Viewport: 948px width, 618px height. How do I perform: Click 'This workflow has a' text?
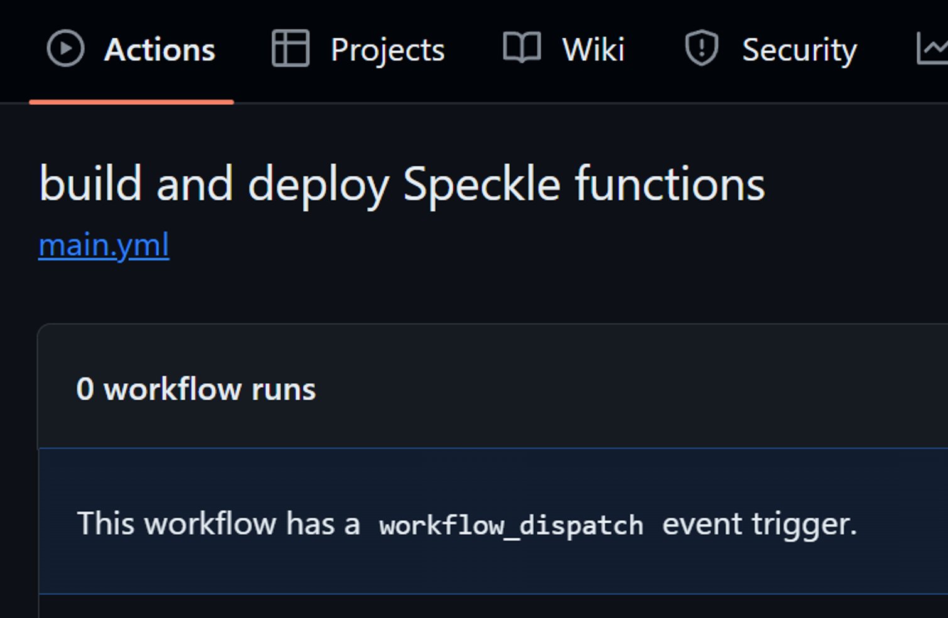click(218, 523)
